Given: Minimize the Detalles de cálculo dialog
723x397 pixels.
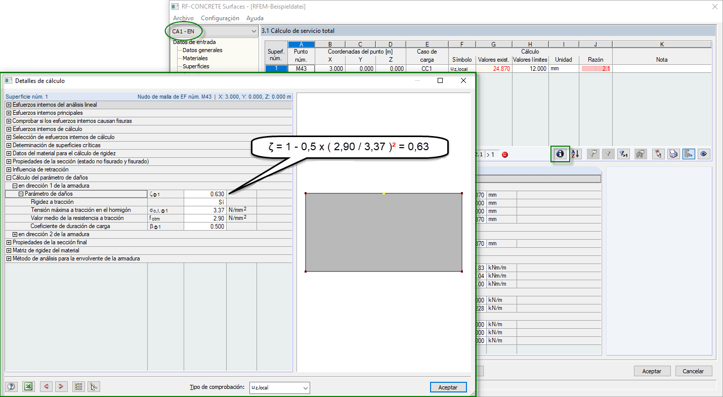Looking at the screenshot, I should tap(417, 80).
